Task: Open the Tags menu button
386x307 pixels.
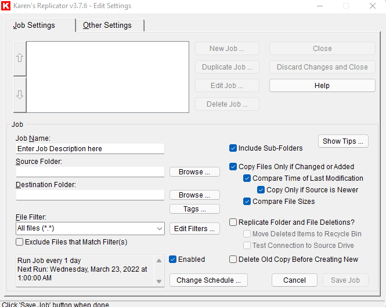Action: [x=194, y=209]
